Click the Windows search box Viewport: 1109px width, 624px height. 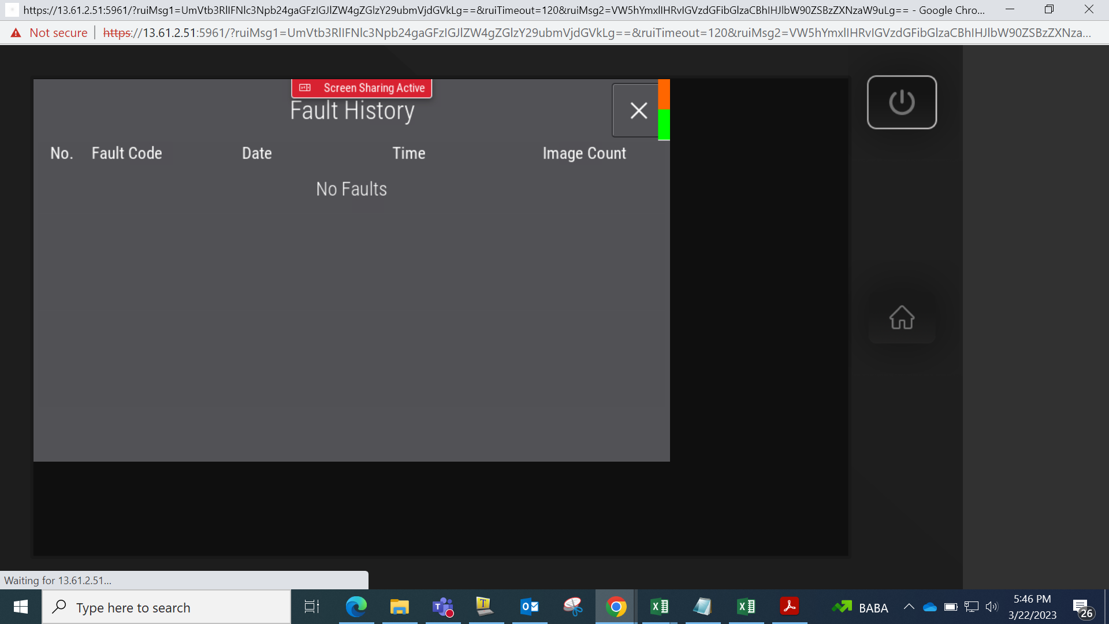[166, 607]
